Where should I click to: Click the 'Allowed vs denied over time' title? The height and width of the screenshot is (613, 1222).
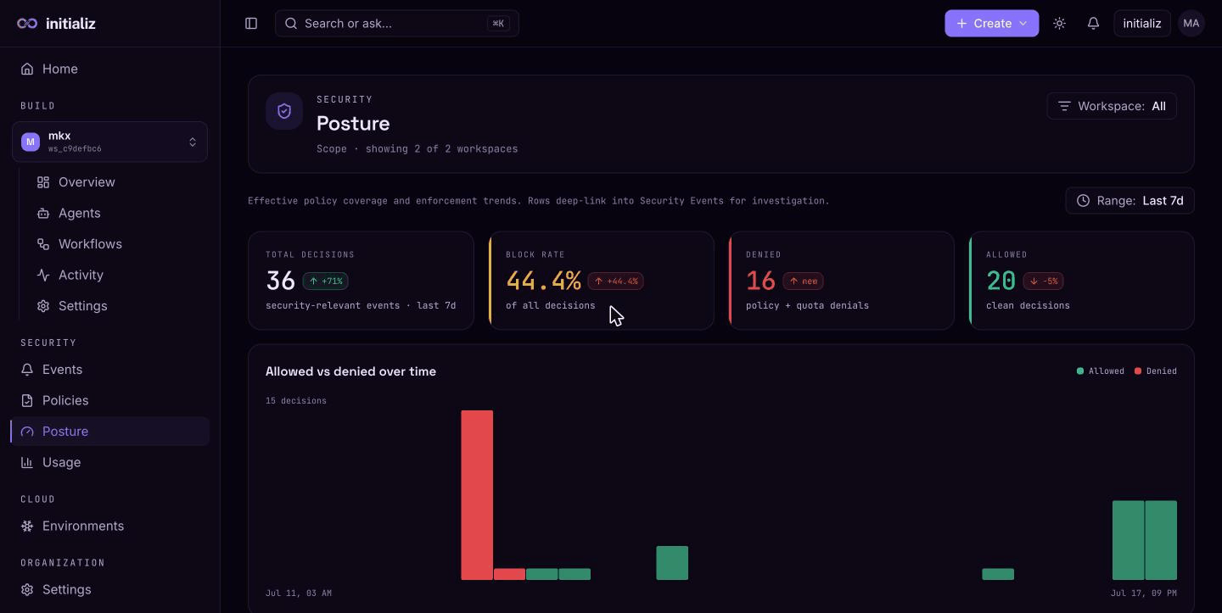tap(350, 371)
